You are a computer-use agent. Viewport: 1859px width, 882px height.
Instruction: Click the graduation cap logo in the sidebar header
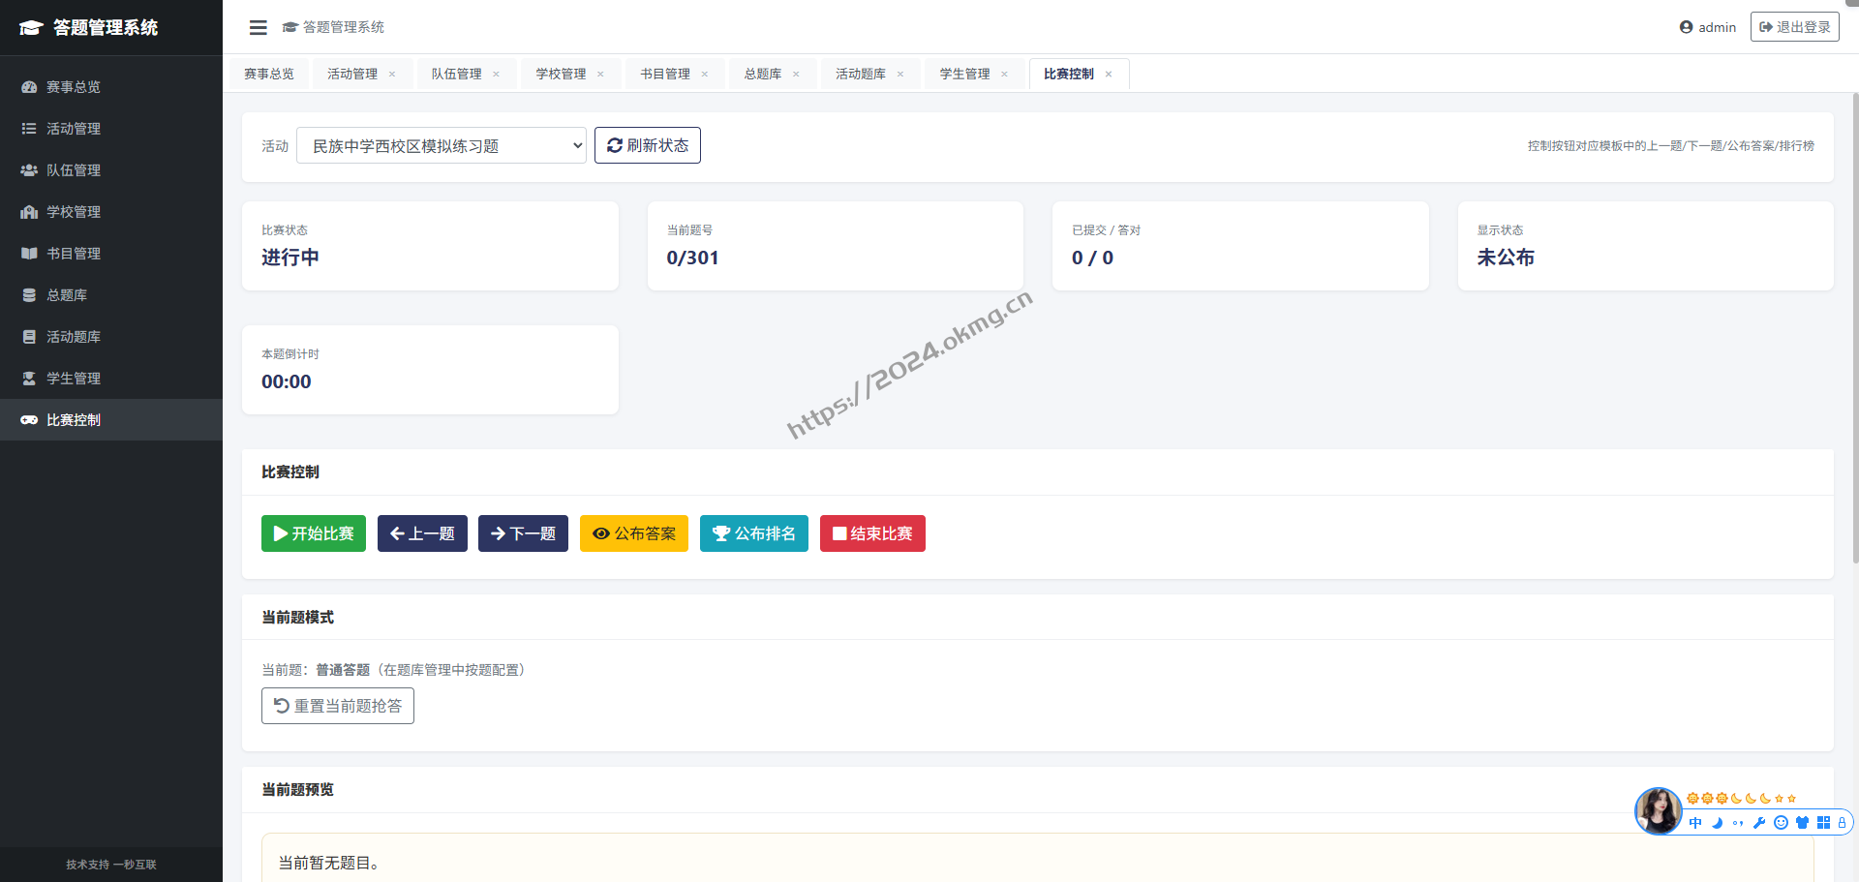pos(31,28)
